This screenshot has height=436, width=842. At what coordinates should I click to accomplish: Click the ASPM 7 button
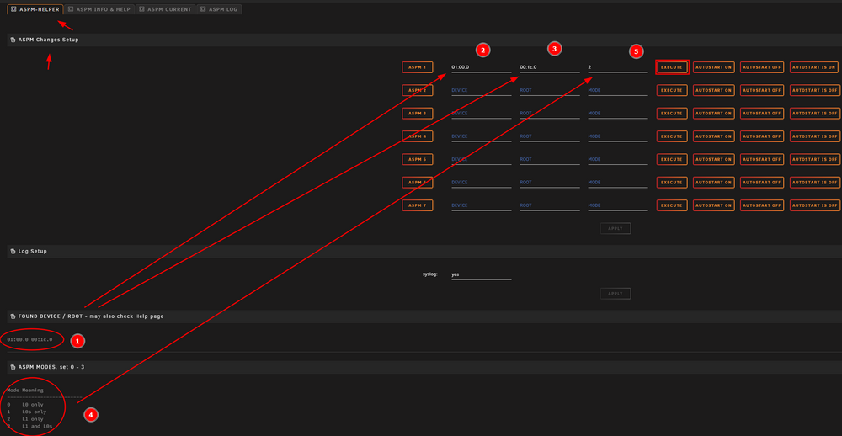click(418, 205)
